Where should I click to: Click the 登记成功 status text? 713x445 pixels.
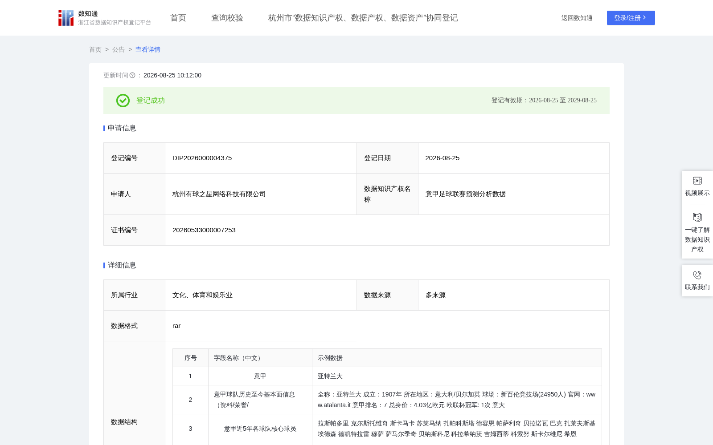151,101
